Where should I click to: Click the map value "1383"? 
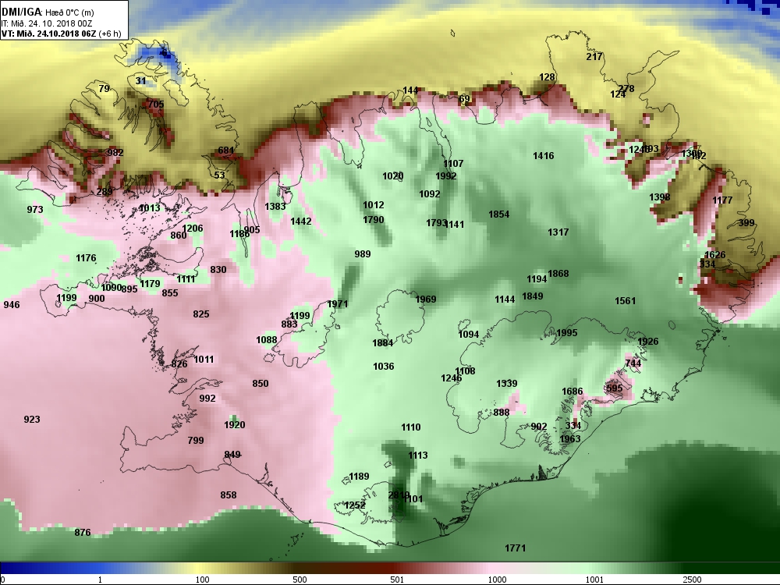coord(275,207)
